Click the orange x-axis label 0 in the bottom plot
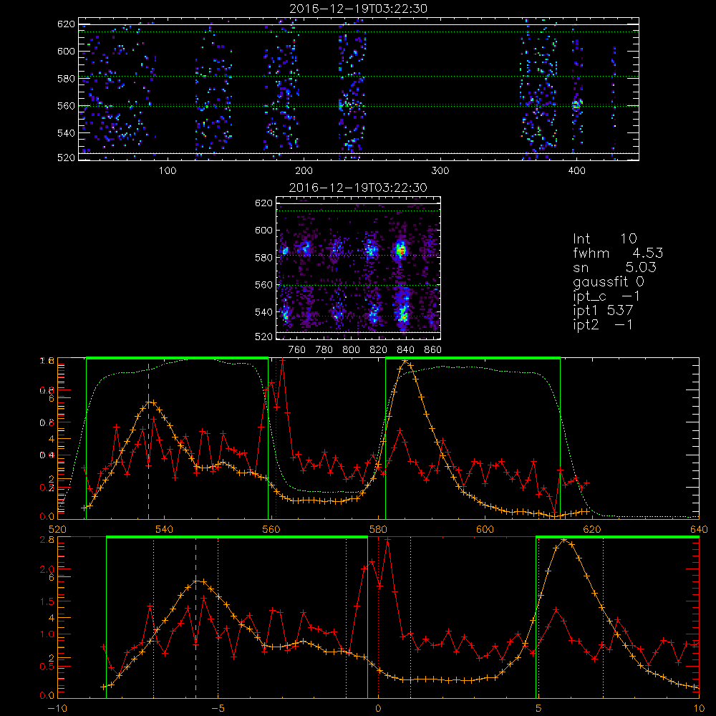Screen dimensions: 716x716 [x=378, y=709]
